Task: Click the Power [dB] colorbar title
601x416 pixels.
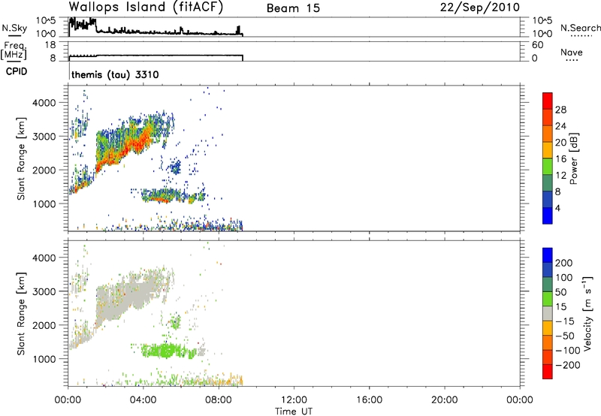Action: point(573,158)
